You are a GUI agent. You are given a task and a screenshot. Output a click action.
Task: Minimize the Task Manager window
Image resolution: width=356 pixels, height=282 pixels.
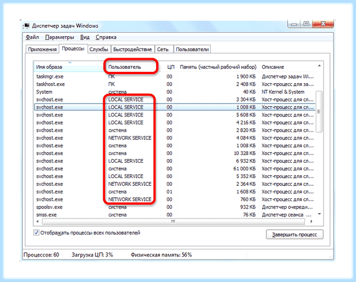(x=294, y=24)
